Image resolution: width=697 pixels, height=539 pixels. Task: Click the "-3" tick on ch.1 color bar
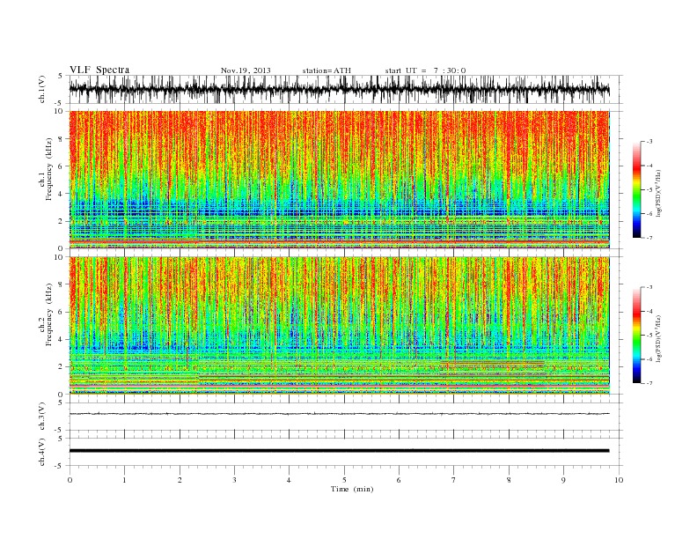(x=649, y=142)
